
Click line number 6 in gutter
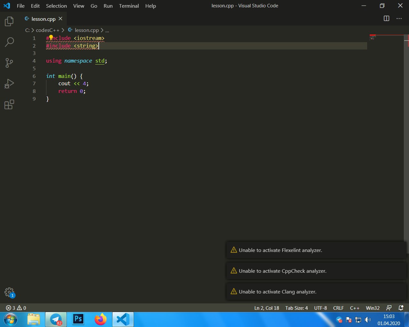34,76
